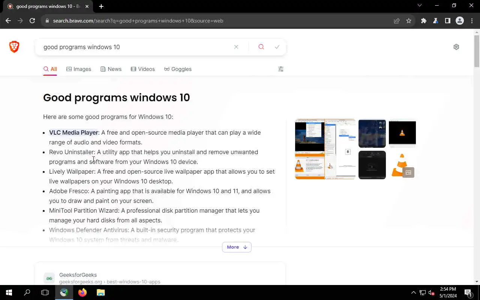Click the checkmark icon in the search box
This screenshot has height=300, width=480.
pos(277,47)
